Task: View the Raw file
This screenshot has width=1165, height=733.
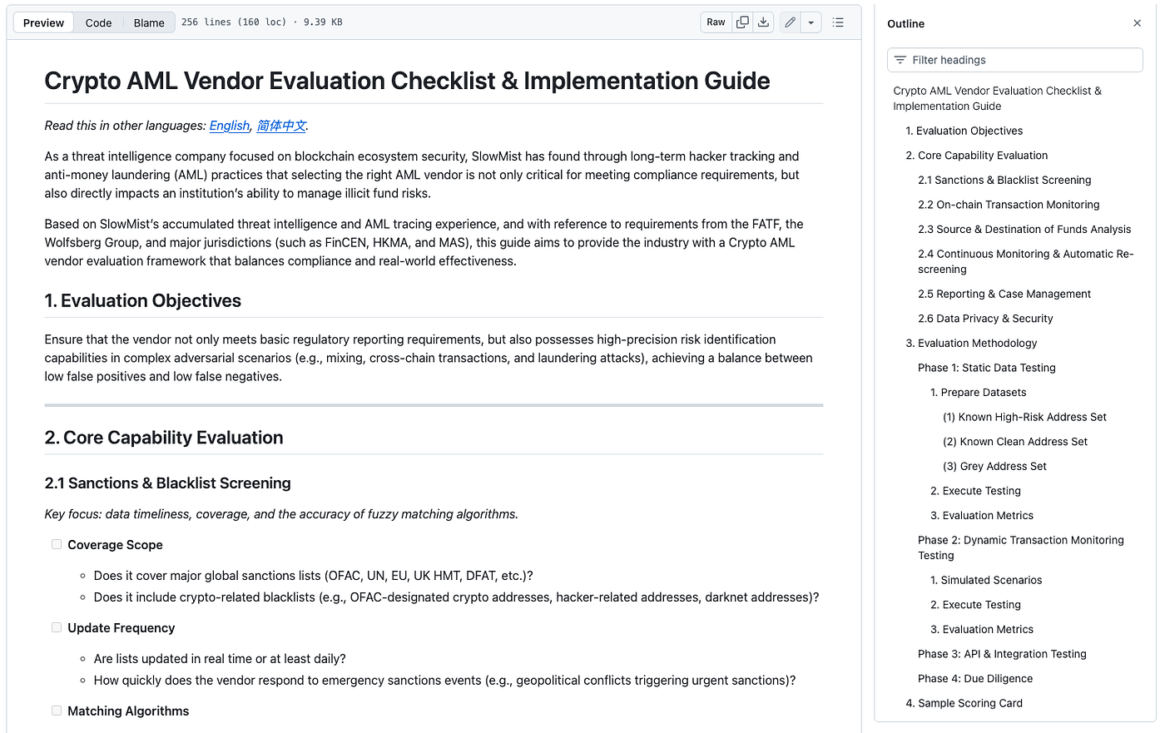Action: (x=716, y=22)
